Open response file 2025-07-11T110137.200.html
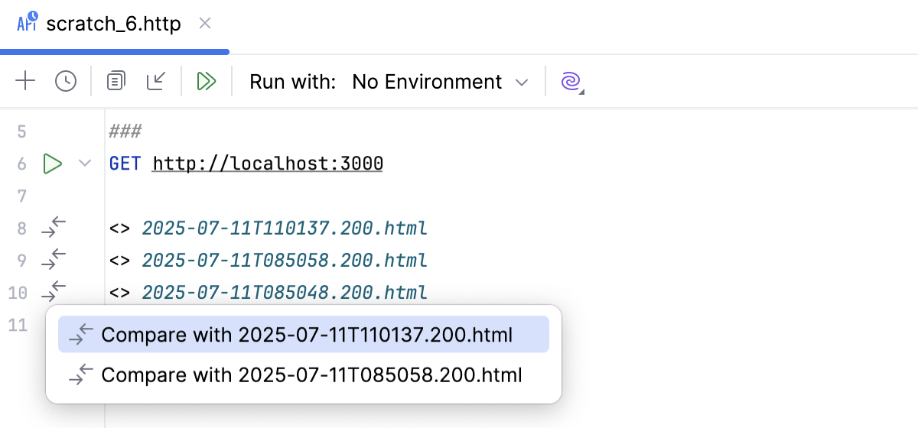The width and height of the screenshot is (918, 428). click(284, 228)
